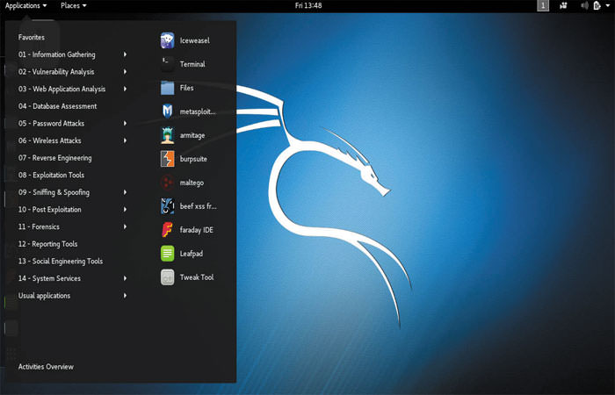Open the Leafpad text editor icon
This screenshot has width=615, height=395.
(x=168, y=254)
